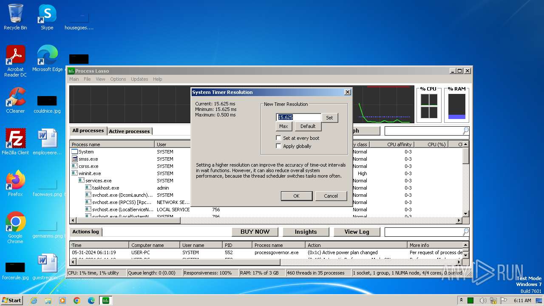Launch Skype from the desktop
Image resolution: width=544 pixels, height=306 pixels.
pyautogui.click(x=47, y=17)
